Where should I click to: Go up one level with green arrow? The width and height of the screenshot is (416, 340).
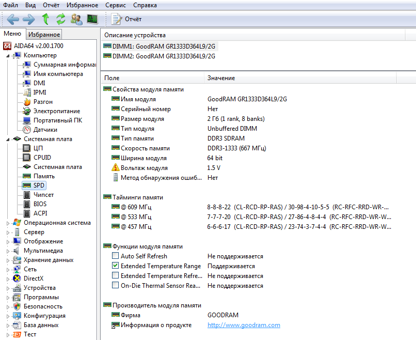(45, 19)
